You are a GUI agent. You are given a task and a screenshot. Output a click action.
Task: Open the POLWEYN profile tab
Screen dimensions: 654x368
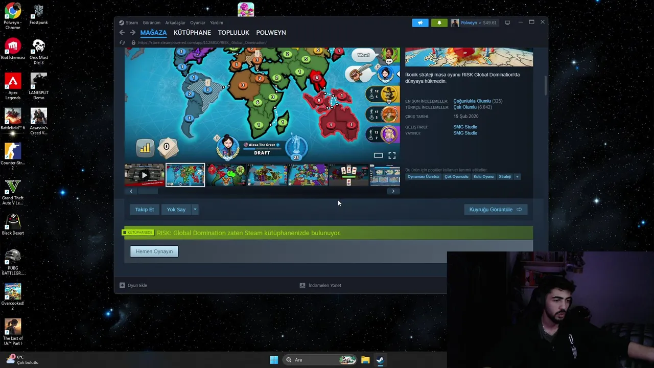271,32
